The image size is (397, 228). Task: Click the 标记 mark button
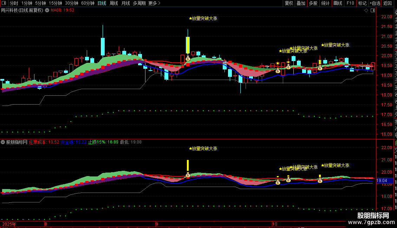(x=362, y=3)
